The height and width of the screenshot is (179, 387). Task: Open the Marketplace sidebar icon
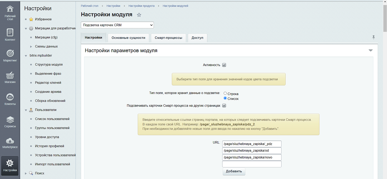[10, 141]
